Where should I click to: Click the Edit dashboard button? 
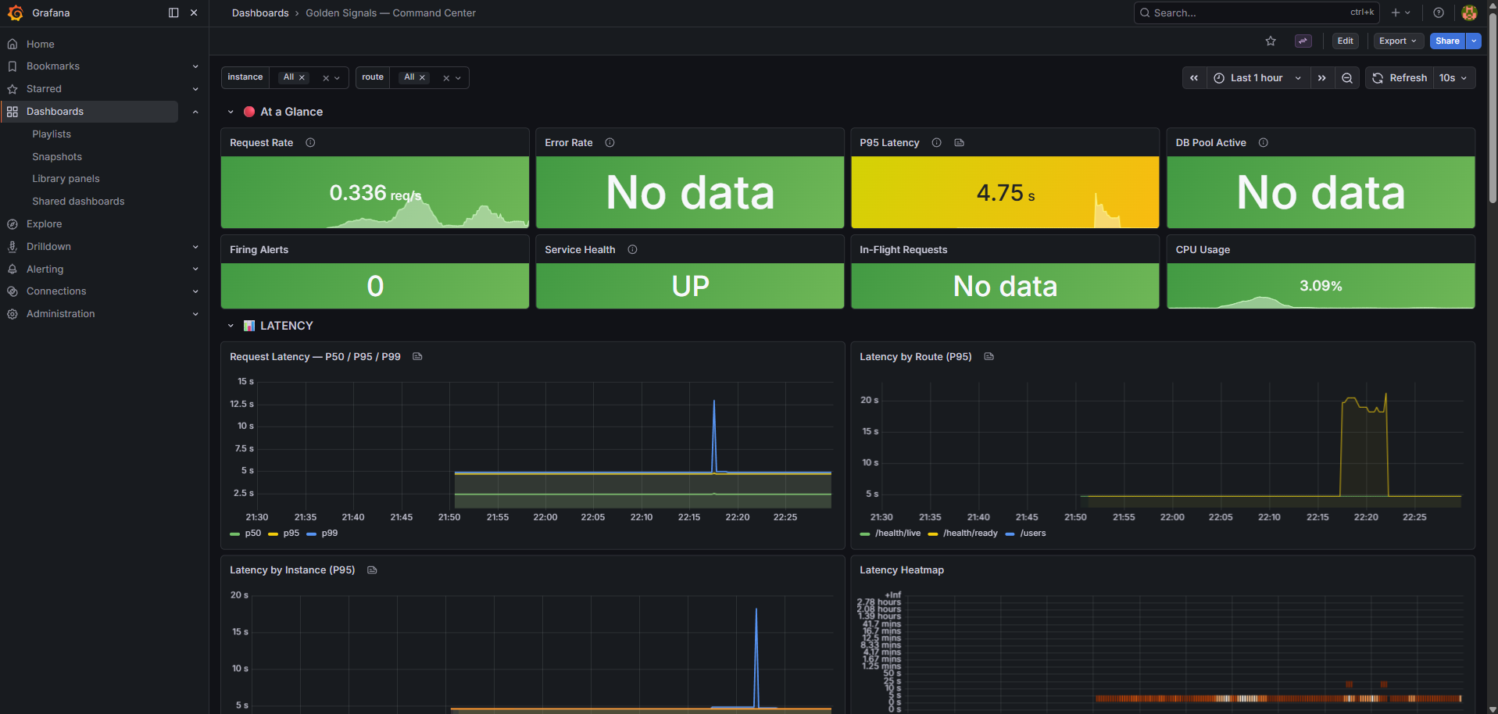coord(1345,41)
